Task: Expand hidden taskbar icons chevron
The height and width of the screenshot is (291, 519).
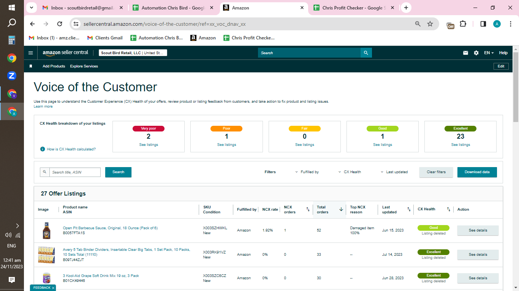Action: pos(17,226)
